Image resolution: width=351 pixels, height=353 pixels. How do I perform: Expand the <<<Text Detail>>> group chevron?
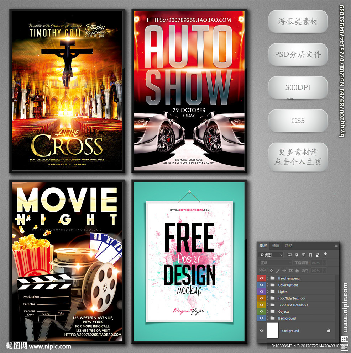pos(268,305)
